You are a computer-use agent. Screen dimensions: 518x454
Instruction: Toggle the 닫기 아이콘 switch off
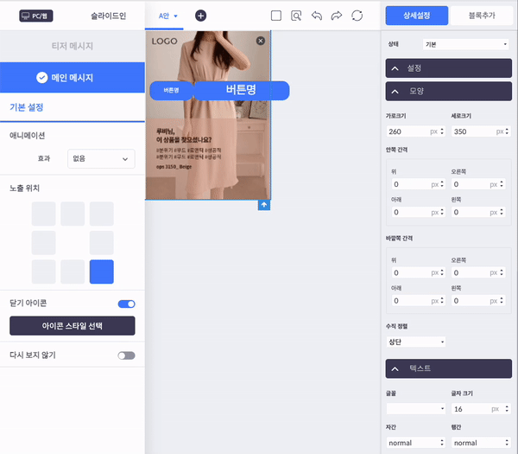[126, 304]
